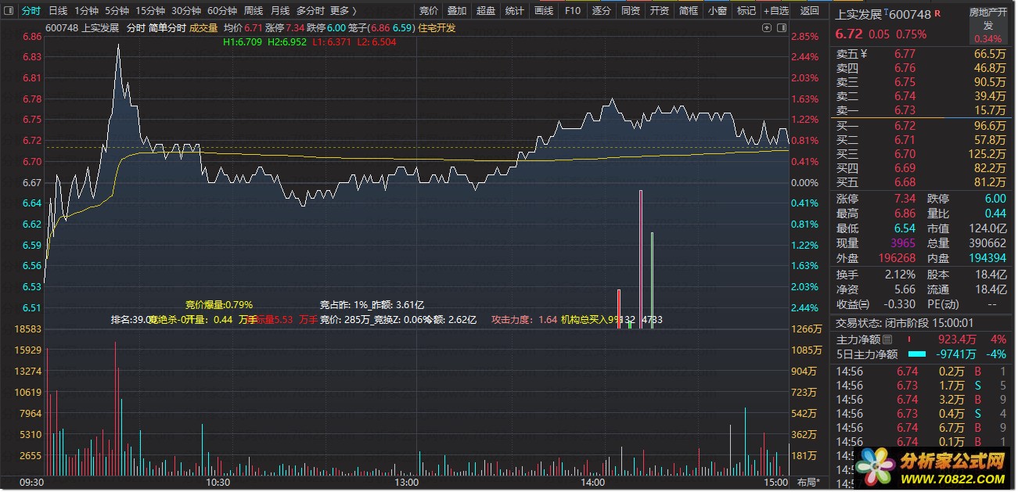Open the 多分时 multi-day intraday view

[310, 11]
